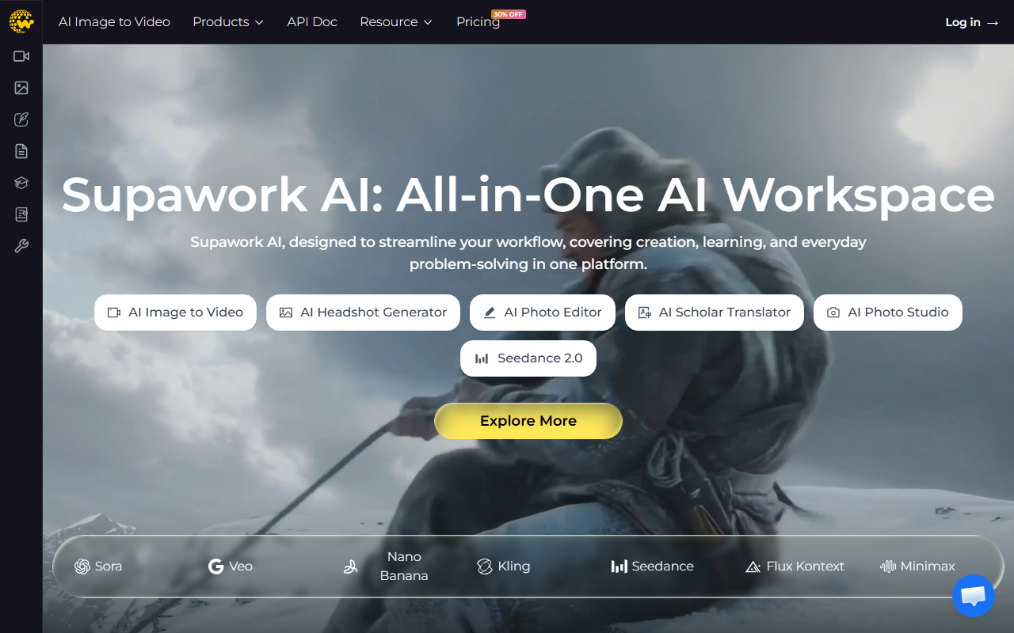The width and height of the screenshot is (1014, 633).
Task: Open the document sidebar icon
Action: [21, 151]
